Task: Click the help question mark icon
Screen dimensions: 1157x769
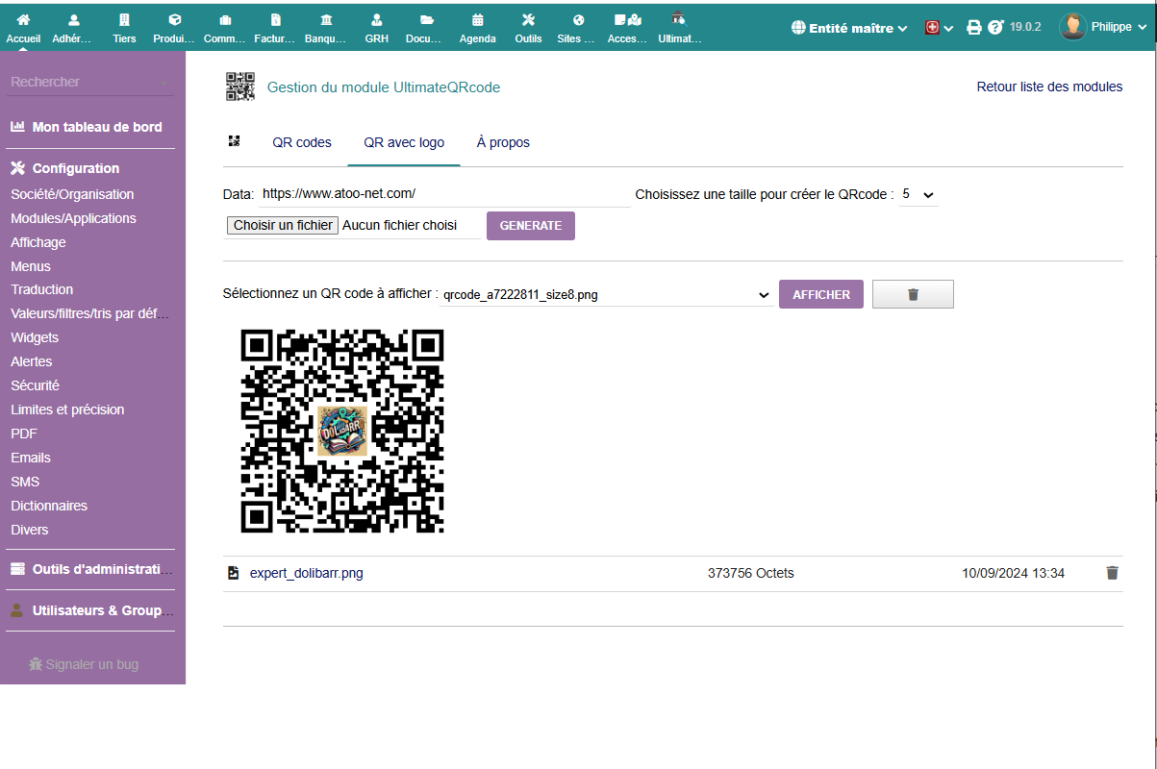Action: 995,28
